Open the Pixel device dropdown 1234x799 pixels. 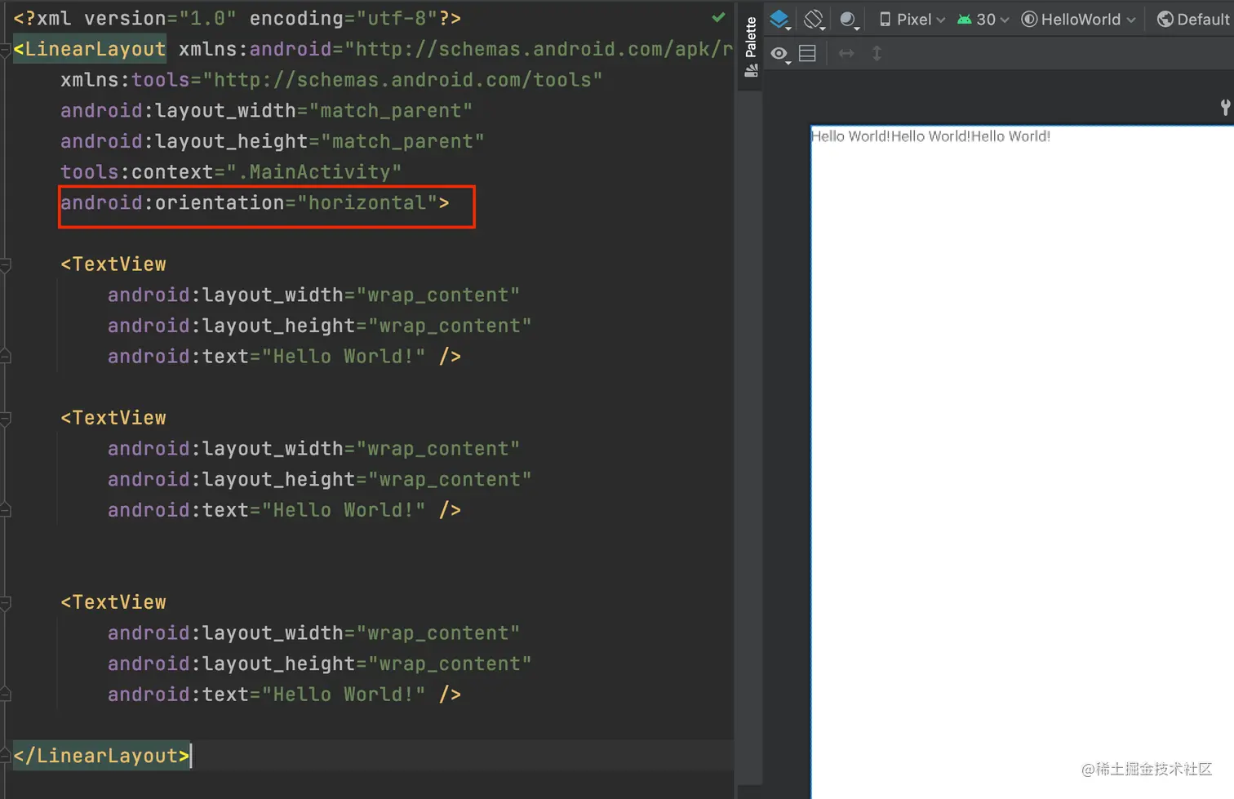coord(912,20)
